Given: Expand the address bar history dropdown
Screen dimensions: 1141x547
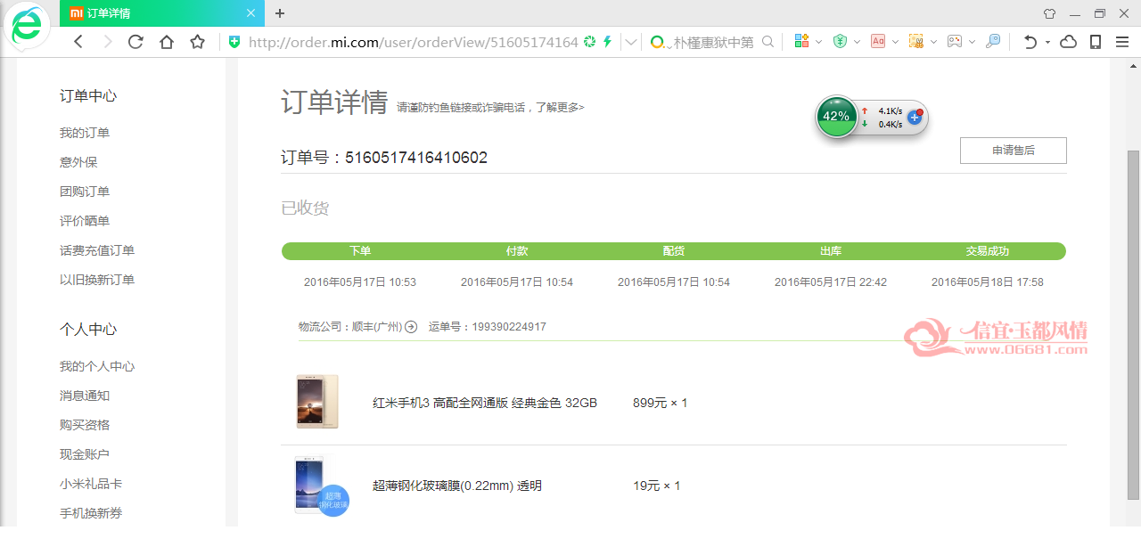Looking at the screenshot, I should click(631, 42).
